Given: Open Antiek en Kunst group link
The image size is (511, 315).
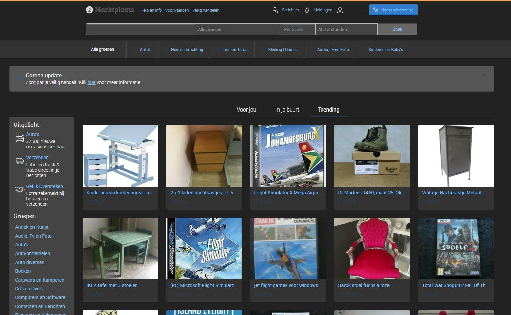Looking at the screenshot, I should pos(32,227).
